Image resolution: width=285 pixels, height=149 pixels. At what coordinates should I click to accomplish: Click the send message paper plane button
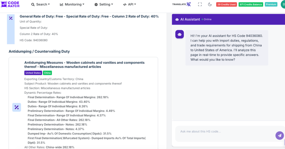tap(279, 135)
